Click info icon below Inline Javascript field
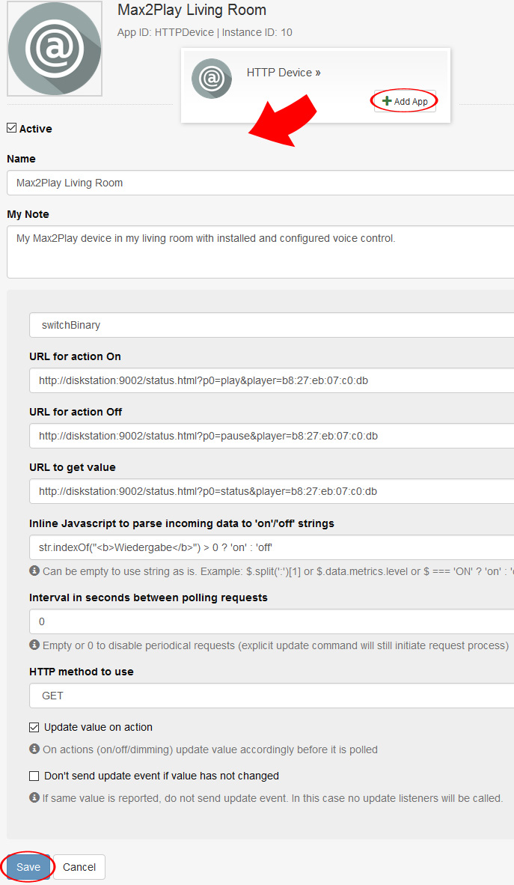Screen dimensions: 514x885 point(34,571)
